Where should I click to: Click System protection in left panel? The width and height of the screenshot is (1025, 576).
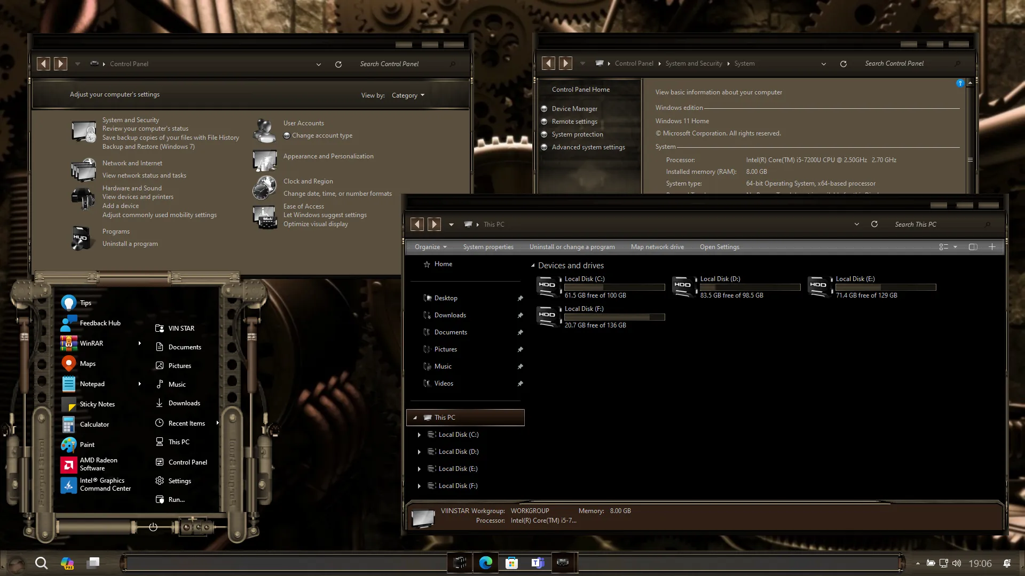coord(577,134)
